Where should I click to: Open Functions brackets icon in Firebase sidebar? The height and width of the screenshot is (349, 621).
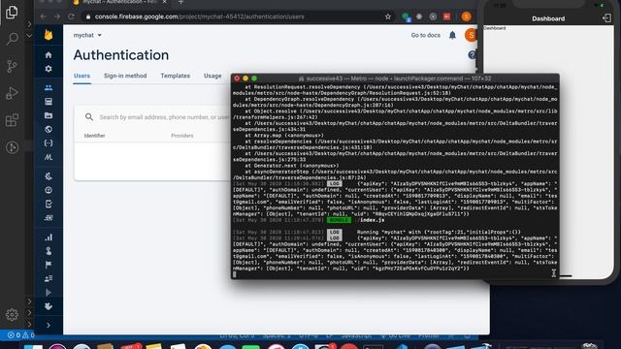coord(49,143)
